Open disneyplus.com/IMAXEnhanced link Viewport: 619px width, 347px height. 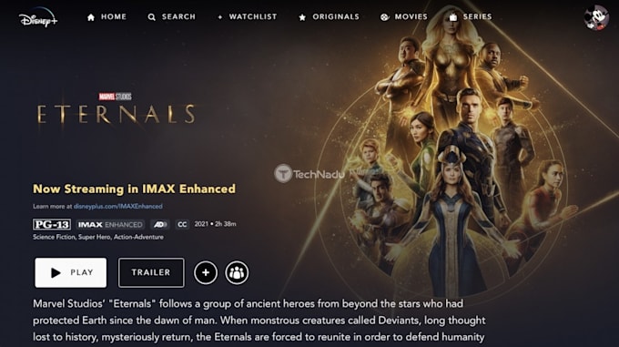118,206
